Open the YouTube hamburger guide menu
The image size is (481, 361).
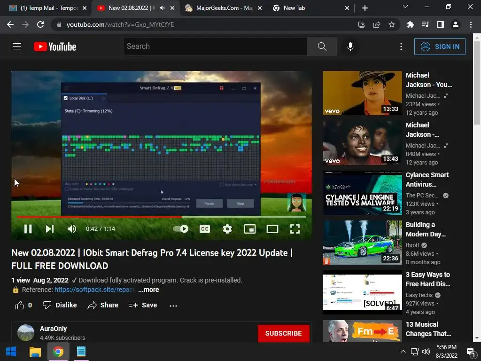(x=17, y=47)
